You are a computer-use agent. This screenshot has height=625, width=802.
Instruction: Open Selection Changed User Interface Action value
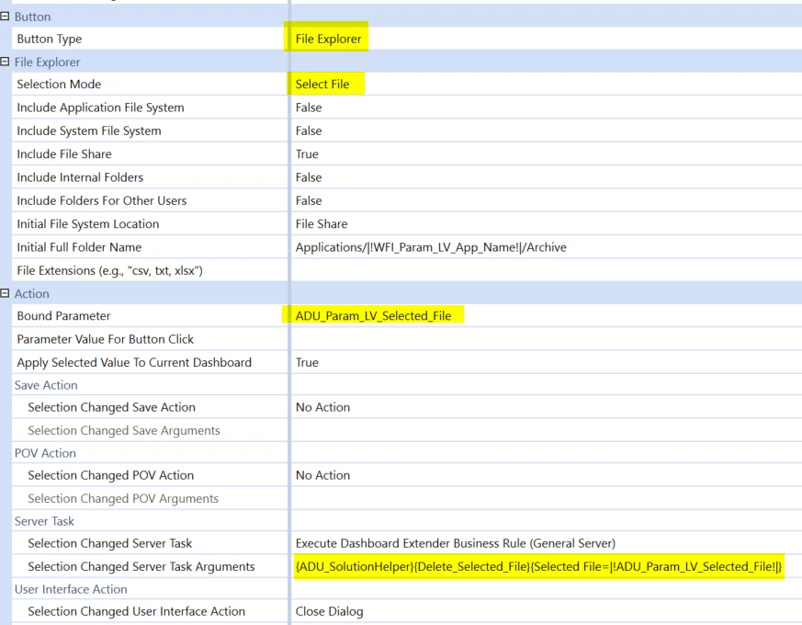[547, 611]
